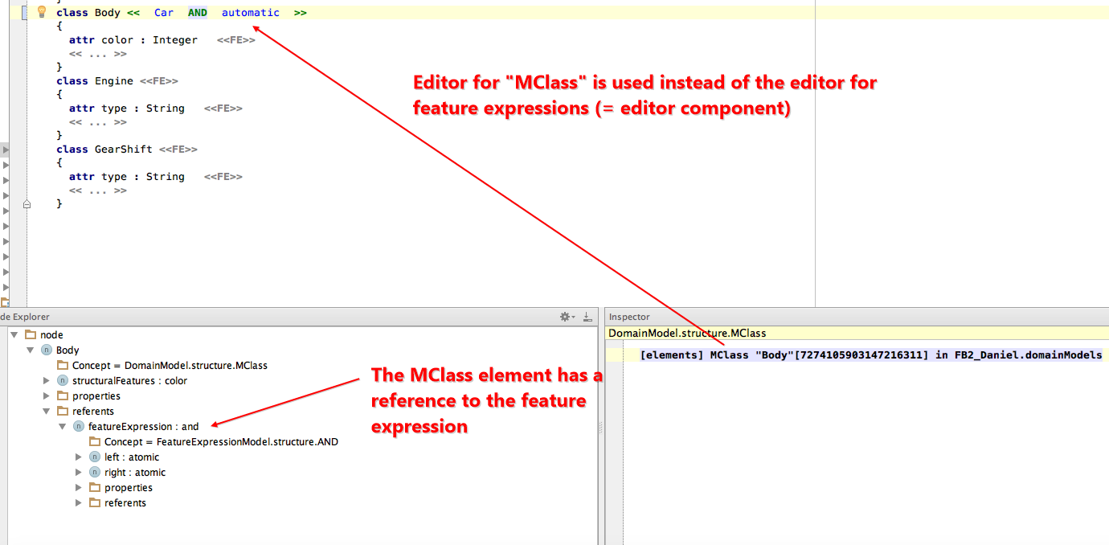Collapse the root node tree item

coord(14,335)
